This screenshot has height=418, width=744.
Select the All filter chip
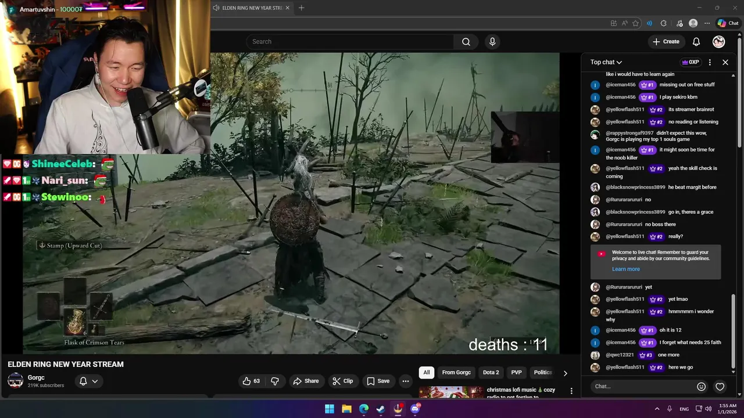pyautogui.click(x=427, y=372)
